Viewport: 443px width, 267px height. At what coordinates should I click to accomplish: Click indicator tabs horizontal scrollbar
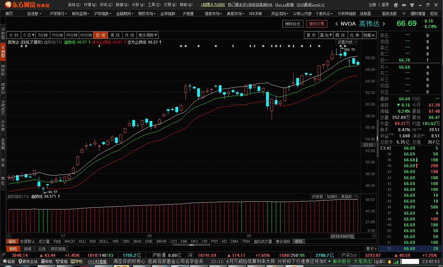pos(191,245)
